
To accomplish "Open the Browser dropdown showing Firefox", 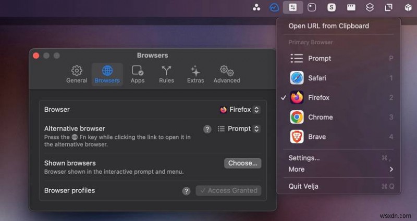I will coord(240,110).
